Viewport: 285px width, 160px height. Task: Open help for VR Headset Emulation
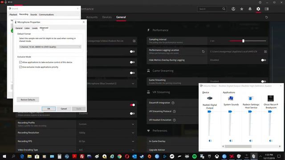(x=174, y=120)
